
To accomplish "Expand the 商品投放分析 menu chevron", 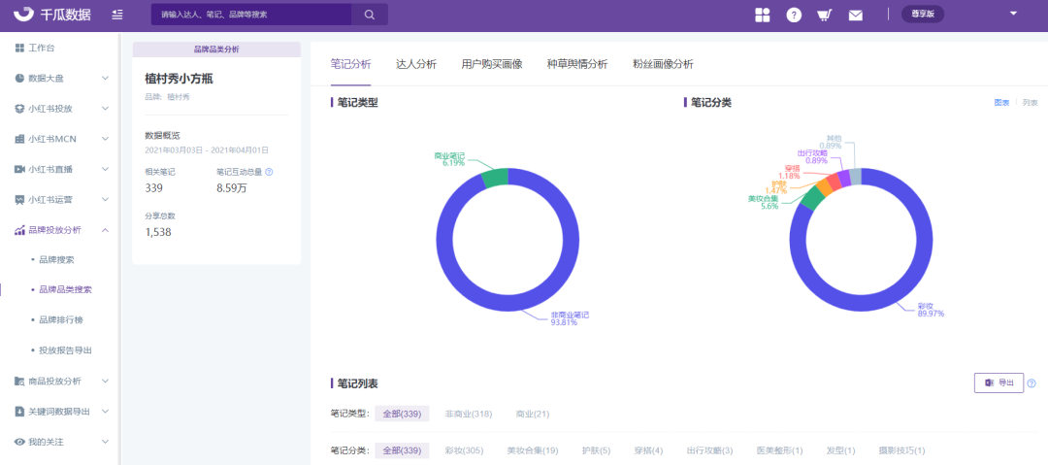I will 105,382.
